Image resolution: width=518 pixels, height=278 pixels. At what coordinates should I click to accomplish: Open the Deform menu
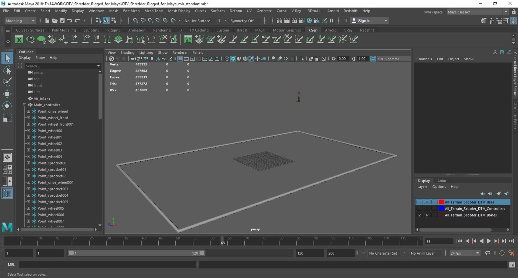(236, 11)
